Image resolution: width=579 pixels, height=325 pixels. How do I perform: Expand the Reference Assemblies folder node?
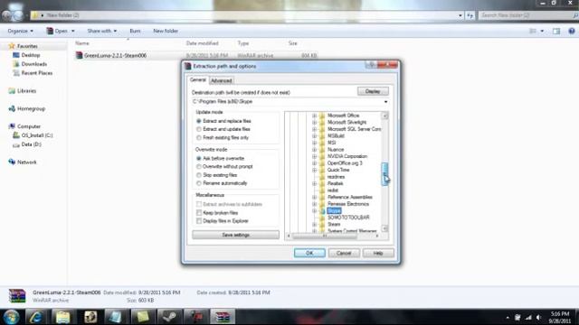point(314,198)
